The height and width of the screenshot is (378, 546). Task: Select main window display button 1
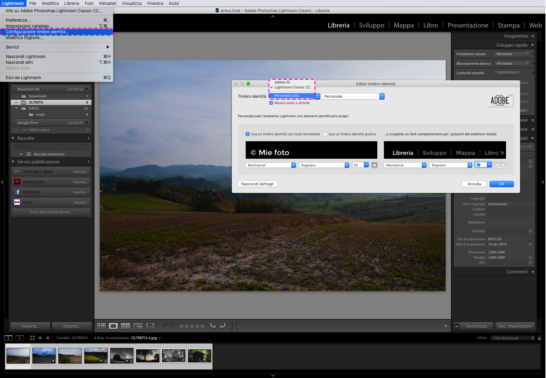8,338
